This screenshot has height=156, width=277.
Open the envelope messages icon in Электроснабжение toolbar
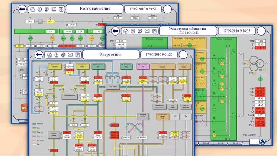[147, 31]
